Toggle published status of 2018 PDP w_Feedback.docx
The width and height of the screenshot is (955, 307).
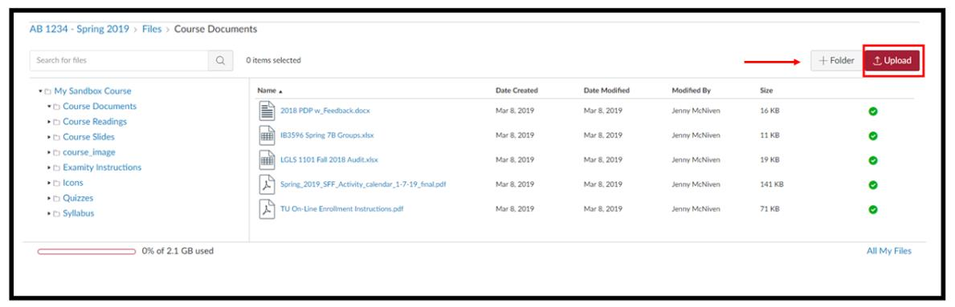(873, 111)
